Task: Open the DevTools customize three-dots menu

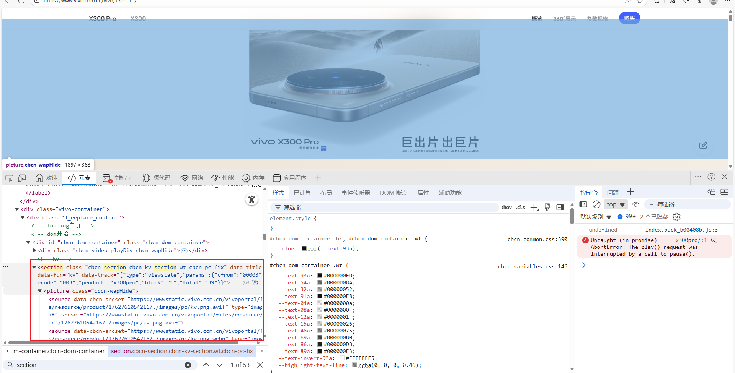Action: tap(698, 177)
